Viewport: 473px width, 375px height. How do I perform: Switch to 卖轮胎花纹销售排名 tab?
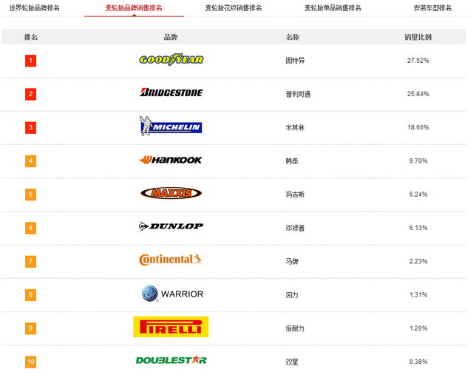point(234,8)
